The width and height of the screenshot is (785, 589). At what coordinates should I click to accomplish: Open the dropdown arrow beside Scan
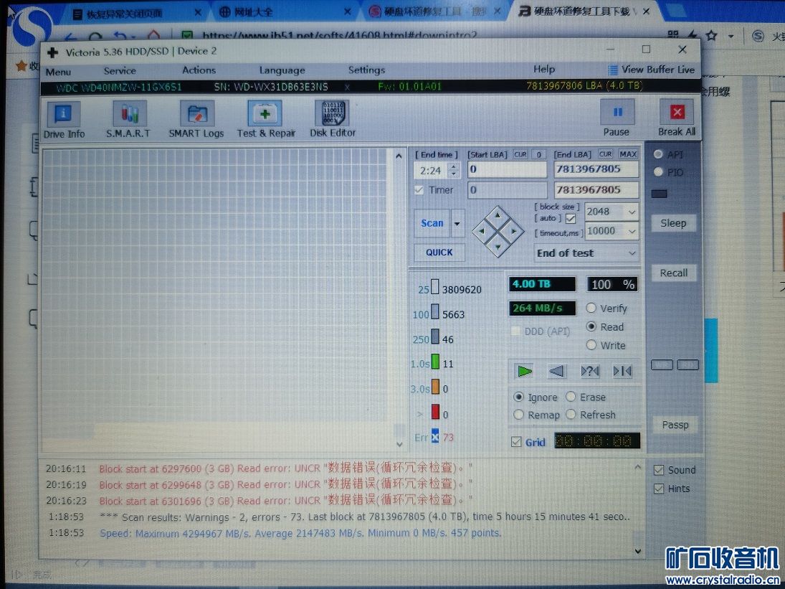[457, 223]
